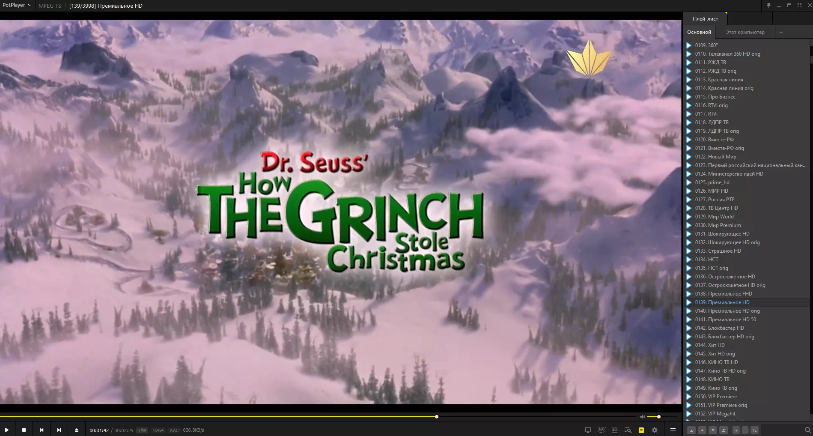Screen dimensions: 813x436
Task: Open the hamburger menu in control bar
Action: click(x=673, y=430)
